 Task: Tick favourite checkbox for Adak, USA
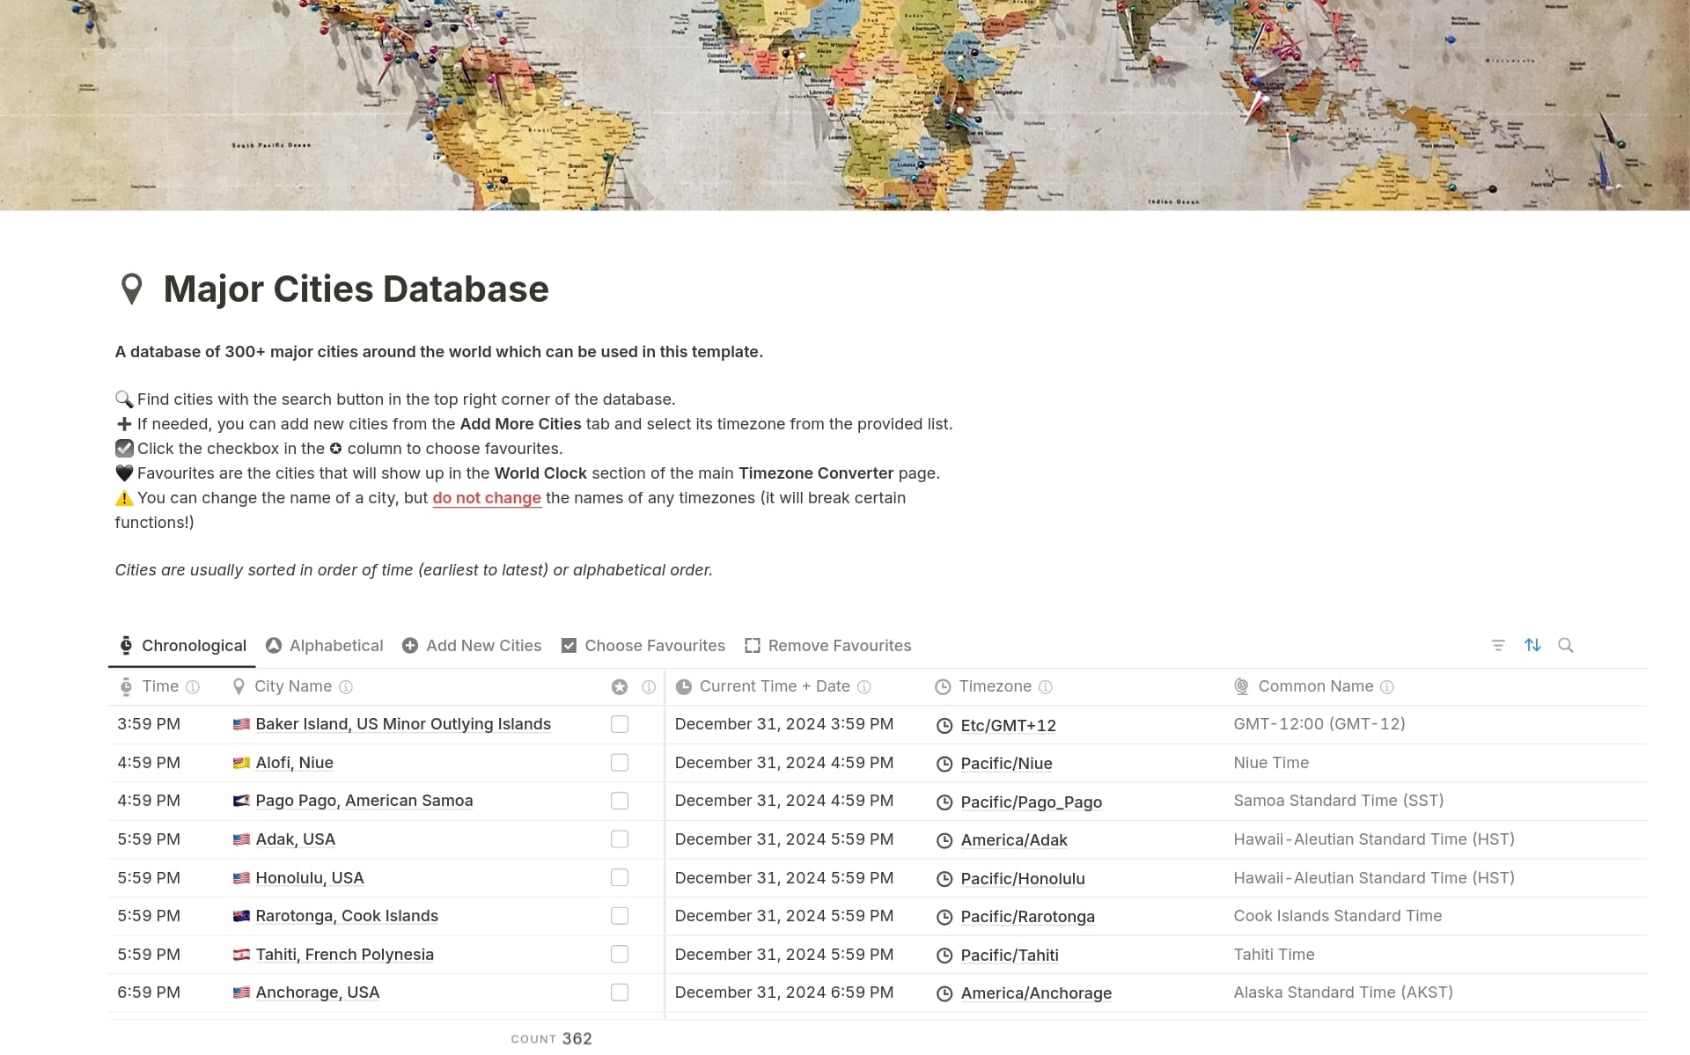(620, 839)
